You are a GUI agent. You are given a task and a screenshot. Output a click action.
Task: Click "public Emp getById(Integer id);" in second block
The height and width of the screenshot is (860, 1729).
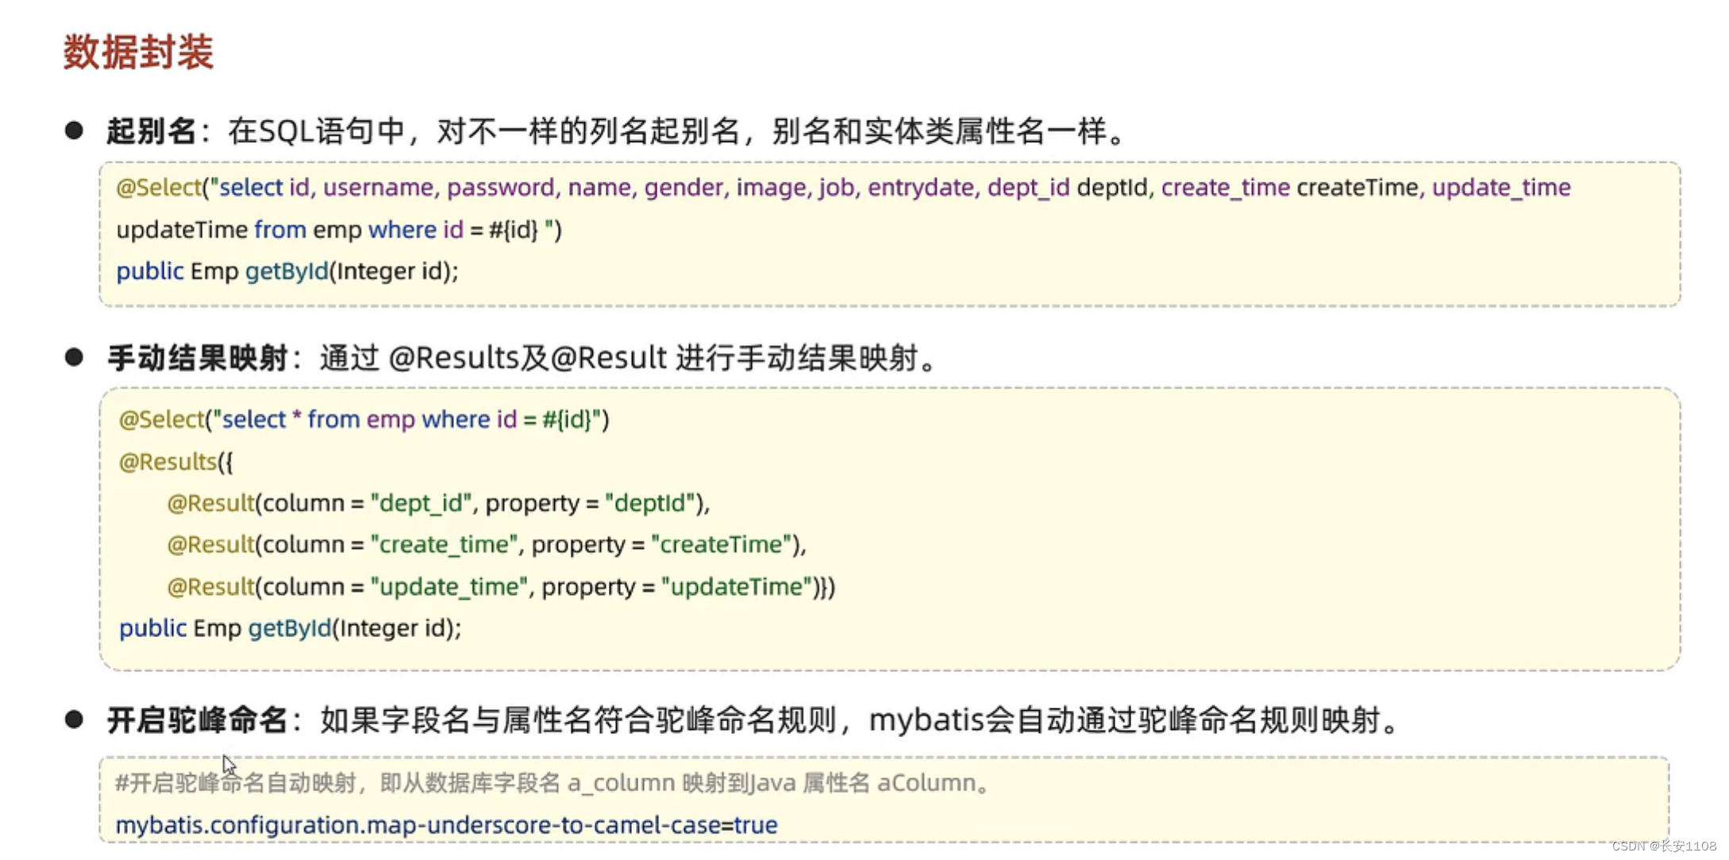pyautogui.click(x=290, y=628)
